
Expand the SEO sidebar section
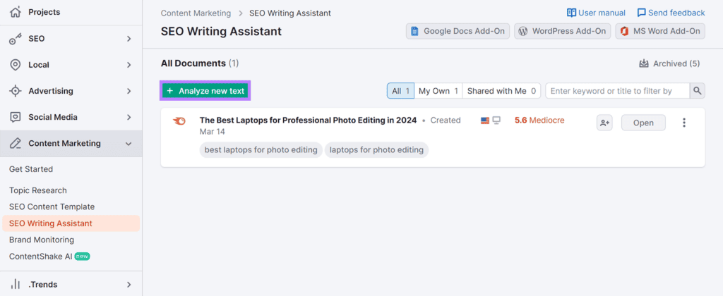(x=129, y=39)
